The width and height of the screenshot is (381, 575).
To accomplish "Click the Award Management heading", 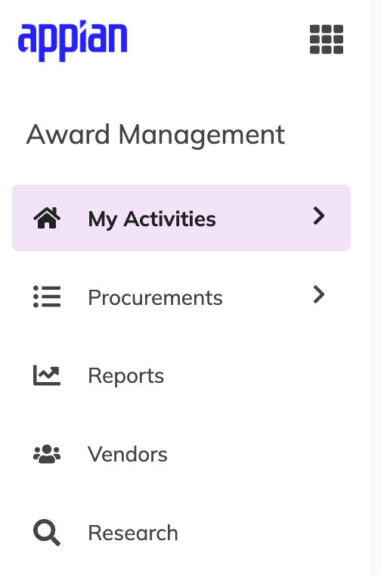I will coord(156,135).
